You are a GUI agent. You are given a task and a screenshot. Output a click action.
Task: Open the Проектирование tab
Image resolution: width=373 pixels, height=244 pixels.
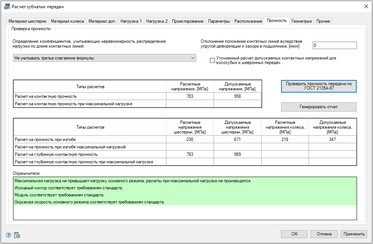(x=188, y=21)
